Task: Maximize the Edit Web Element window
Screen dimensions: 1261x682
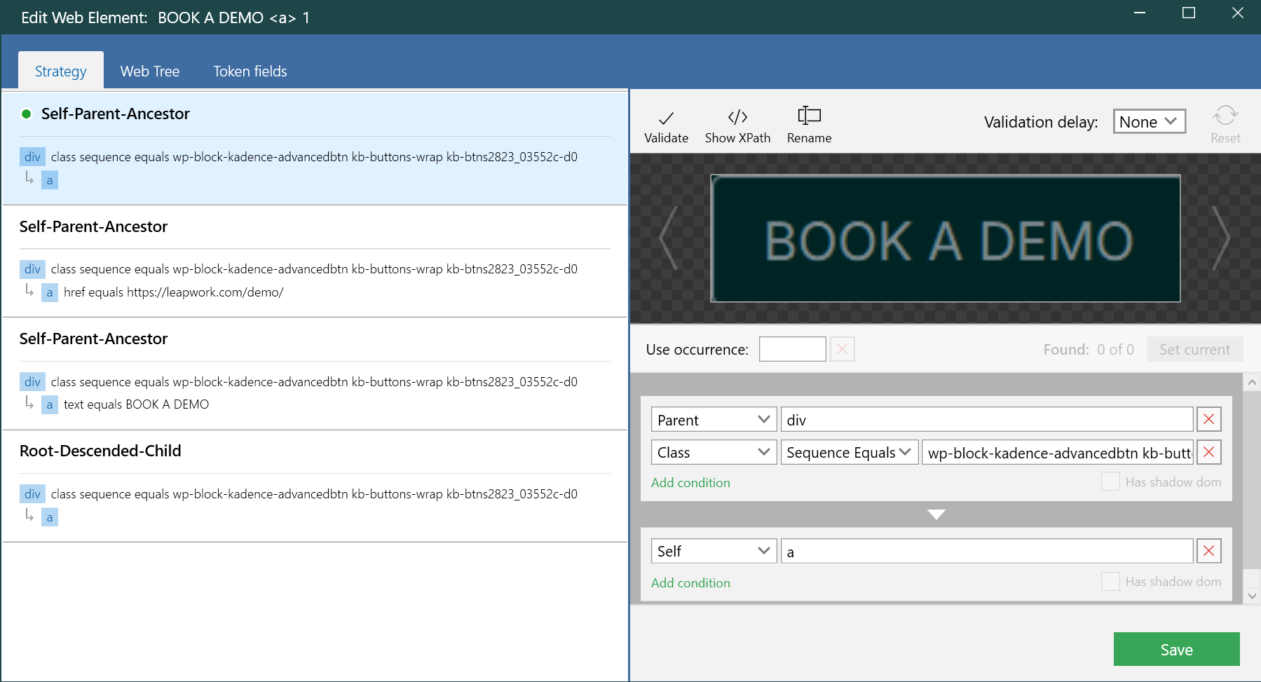Action: (1189, 13)
